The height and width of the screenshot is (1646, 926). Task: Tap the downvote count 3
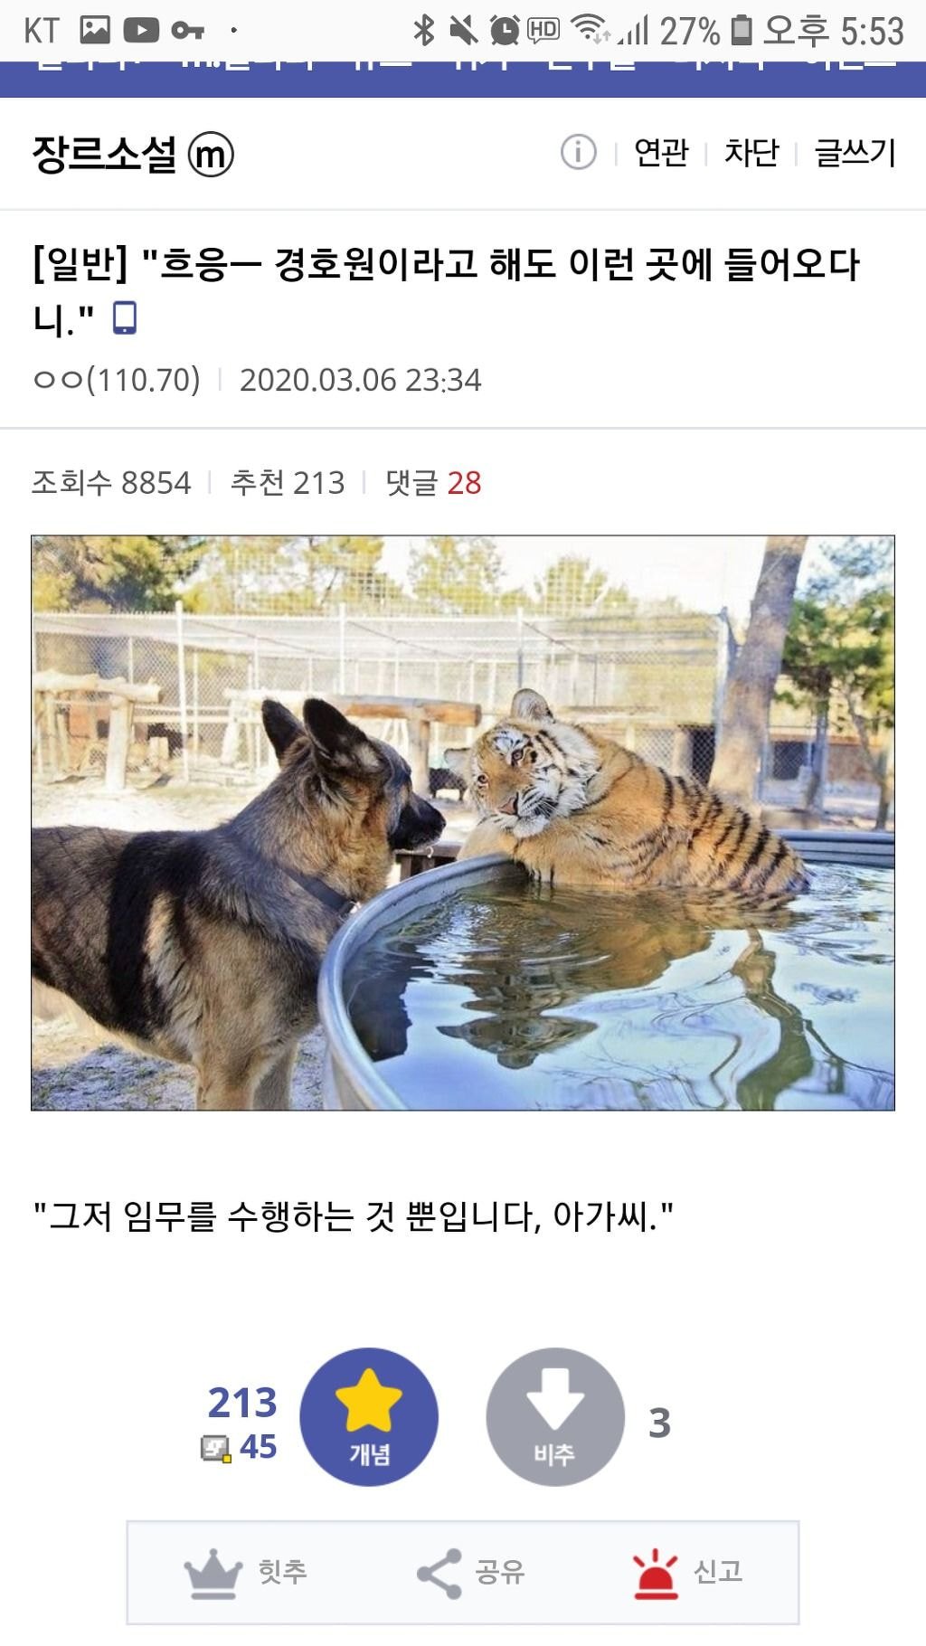click(660, 1424)
